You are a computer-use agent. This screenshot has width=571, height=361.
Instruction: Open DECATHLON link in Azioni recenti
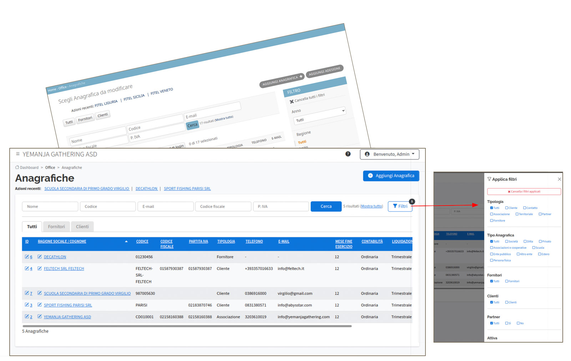[146, 189]
